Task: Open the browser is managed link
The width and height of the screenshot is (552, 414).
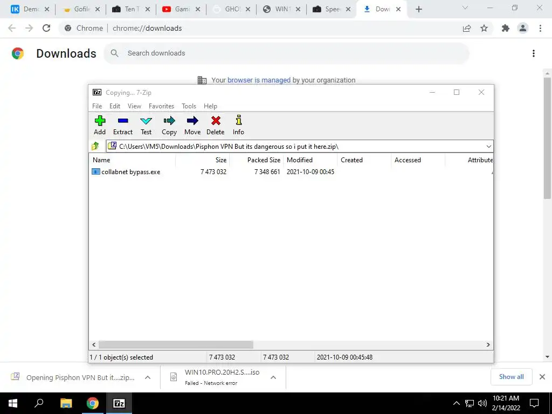Action: [x=259, y=80]
